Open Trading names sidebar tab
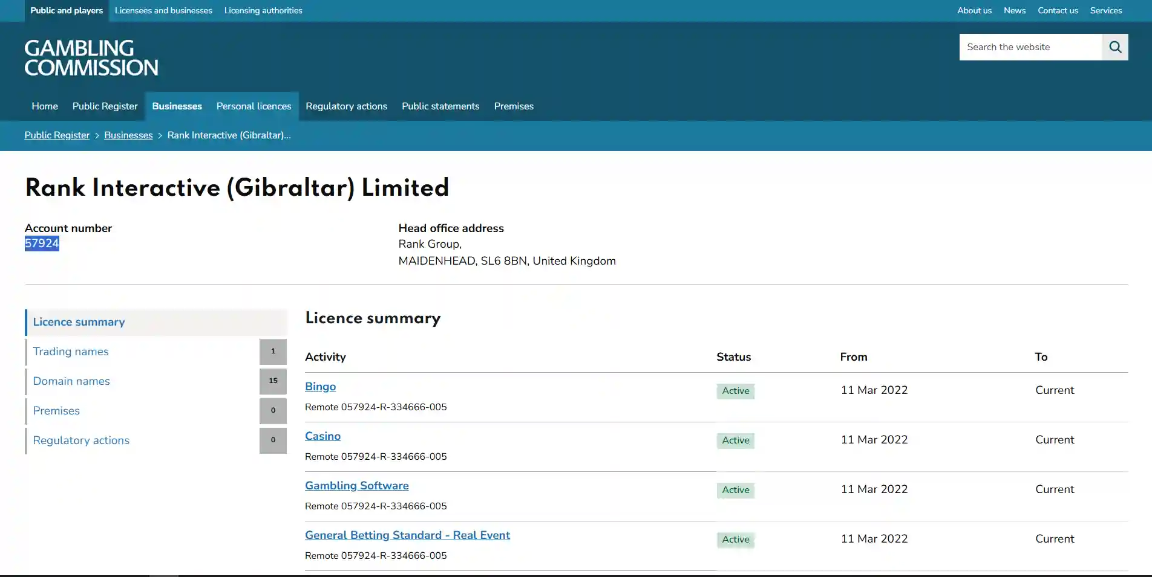1152x577 pixels. click(x=156, y=352)
